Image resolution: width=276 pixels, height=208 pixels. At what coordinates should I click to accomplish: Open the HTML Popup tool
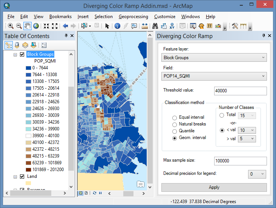point(134,26)
